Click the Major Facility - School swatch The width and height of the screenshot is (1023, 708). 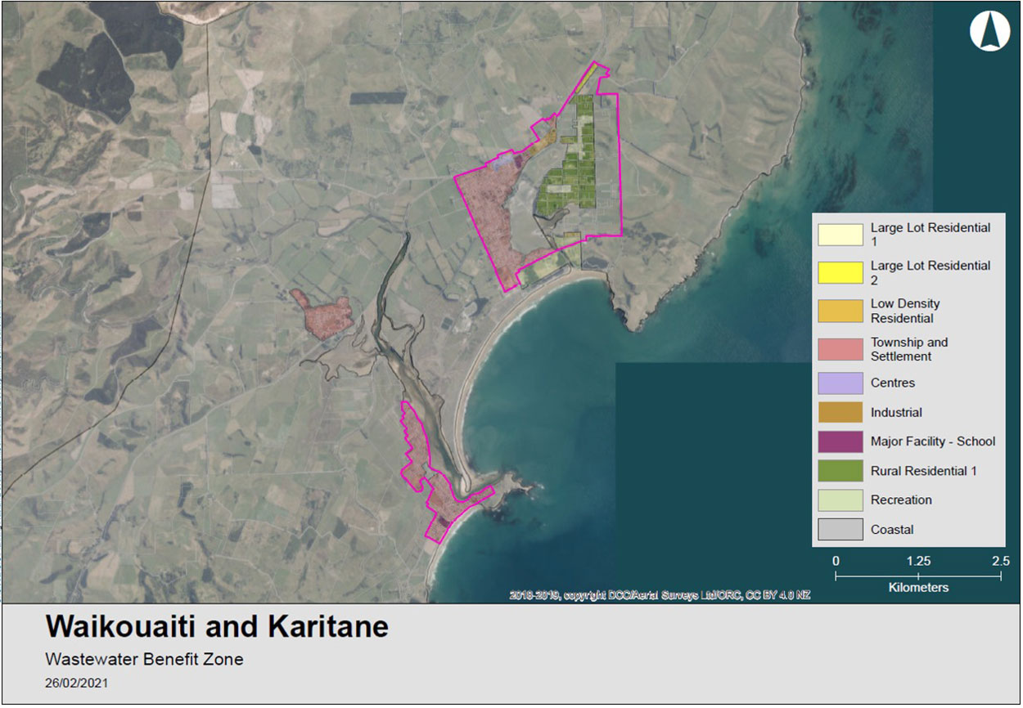pos(840,441)
